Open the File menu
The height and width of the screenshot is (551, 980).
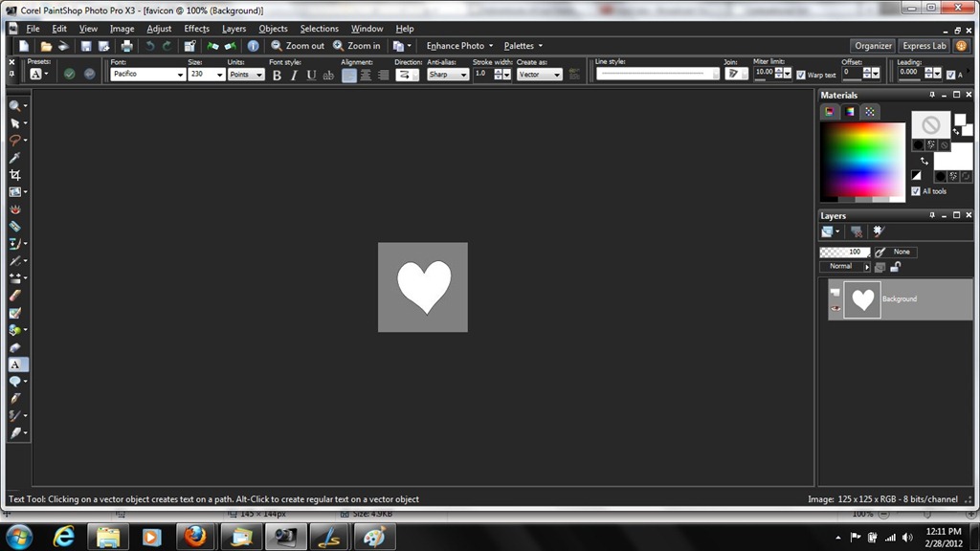(33, 29)
